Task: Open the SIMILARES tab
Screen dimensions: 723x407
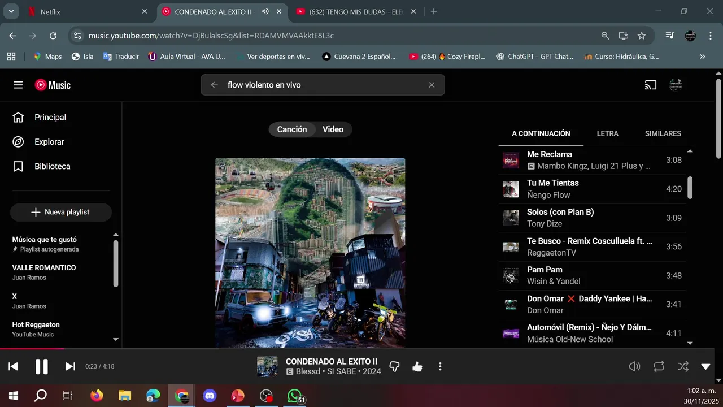Action: click(663, 134)
